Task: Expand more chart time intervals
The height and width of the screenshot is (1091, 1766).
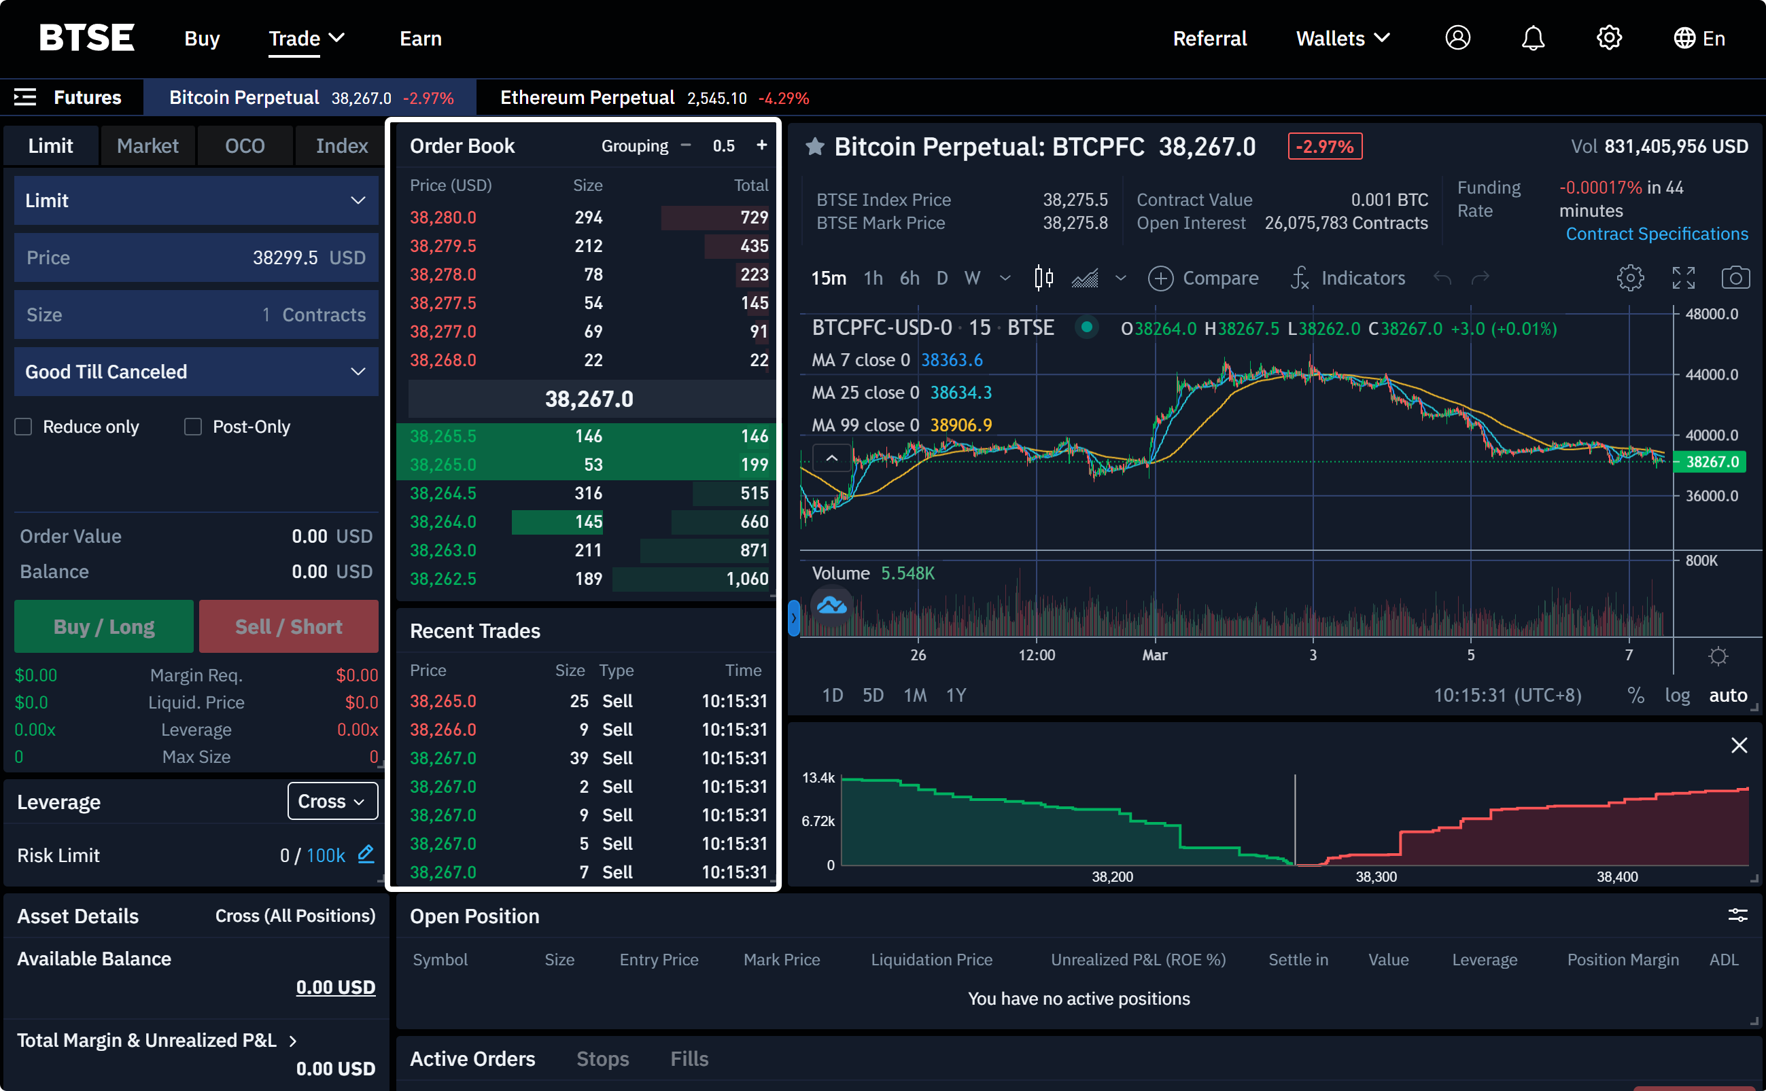Action: pos(1004,278)
